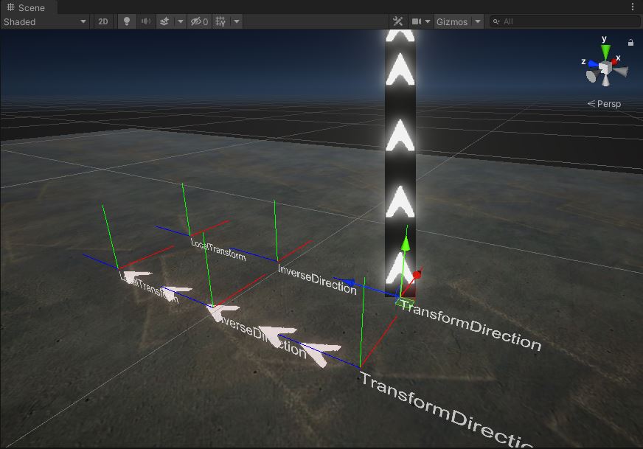Image resolution: width=643 pixels, height=449 pixels.
Task: Open the effects dropdown next to skybox icon
Action: (x=180, y=21)
